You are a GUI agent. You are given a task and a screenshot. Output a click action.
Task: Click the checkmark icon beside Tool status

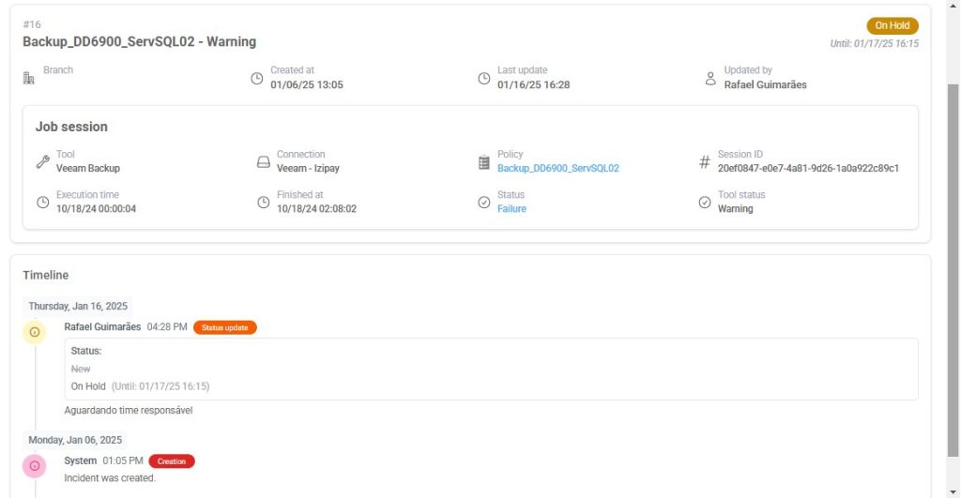[x=704, y=203]
